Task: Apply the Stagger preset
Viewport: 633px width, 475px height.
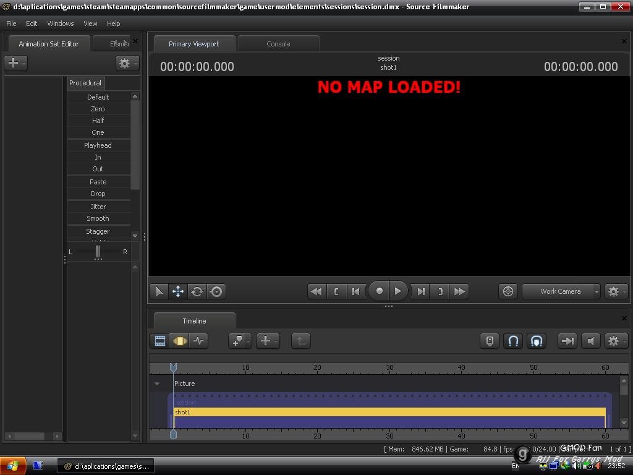Action: (98, 231)
